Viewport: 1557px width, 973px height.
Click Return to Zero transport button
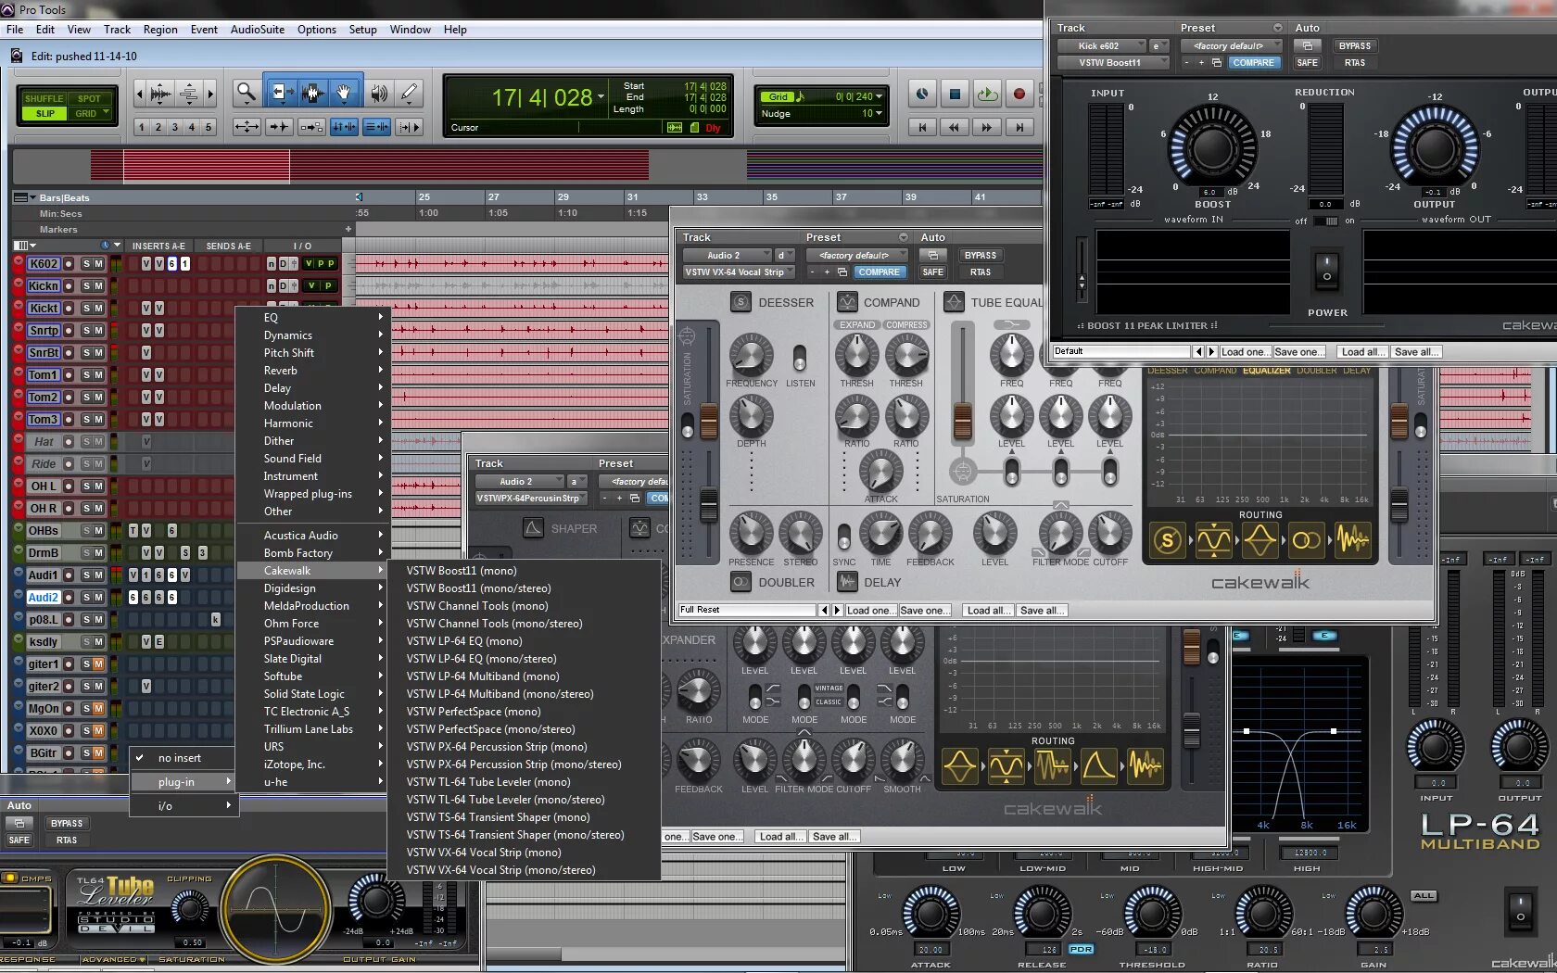click(x=921, y=127)
